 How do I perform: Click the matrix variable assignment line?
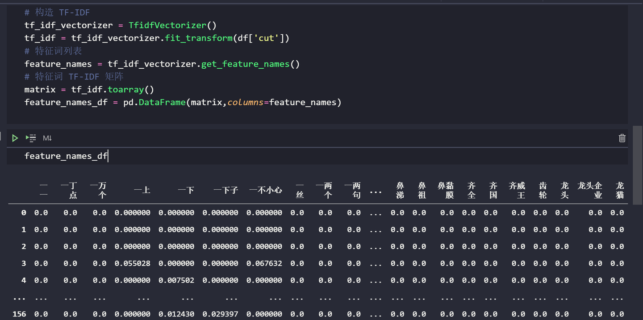click(89, 89)
